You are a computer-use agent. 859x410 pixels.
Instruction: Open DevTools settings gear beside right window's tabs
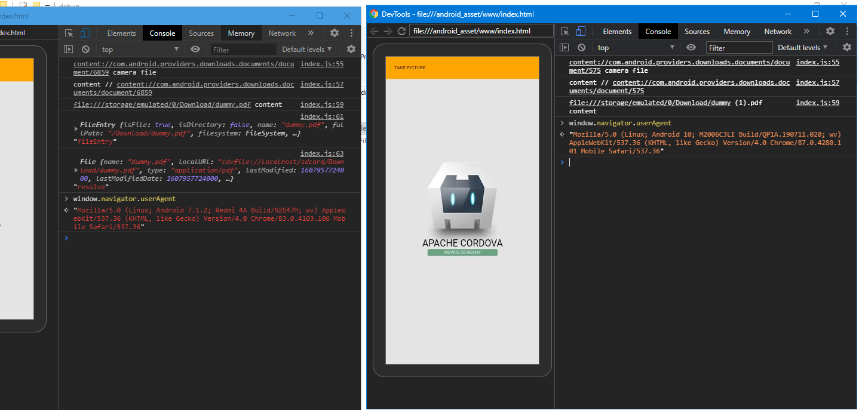(x=830, y=32)
